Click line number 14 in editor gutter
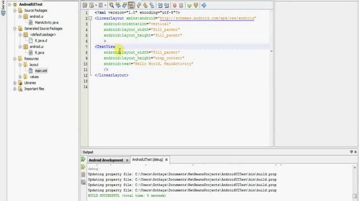The height and width of the screenshot is (201, 359). [x=85, y=87]
